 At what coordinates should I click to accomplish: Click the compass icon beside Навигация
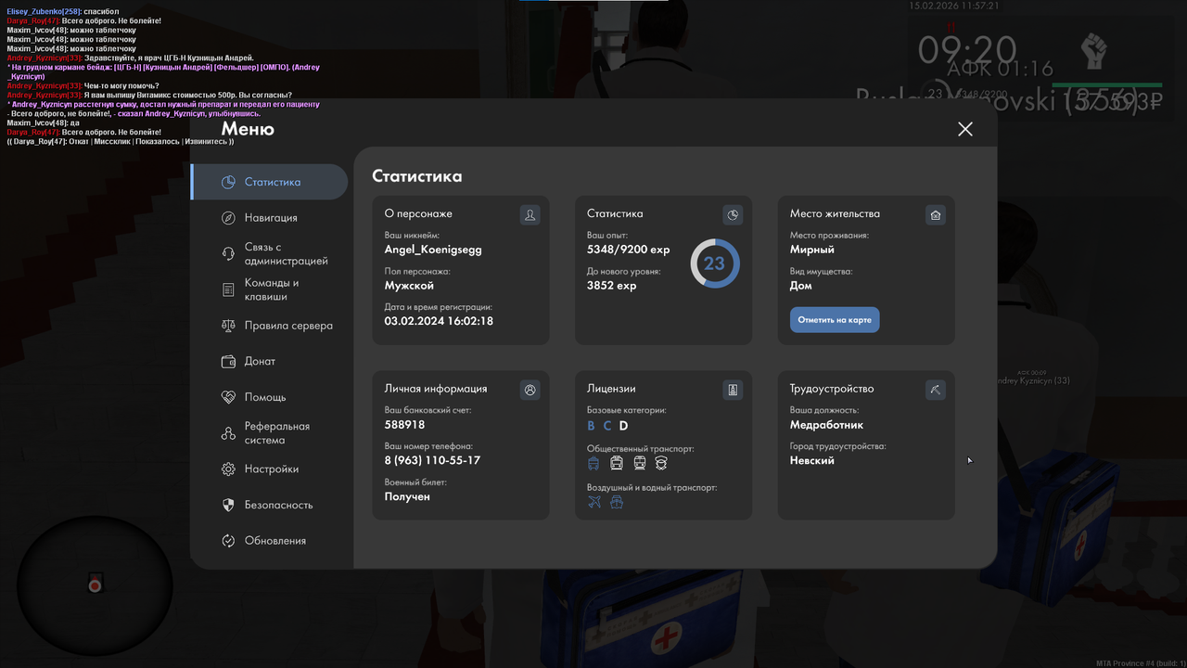(x=228, y=218)
